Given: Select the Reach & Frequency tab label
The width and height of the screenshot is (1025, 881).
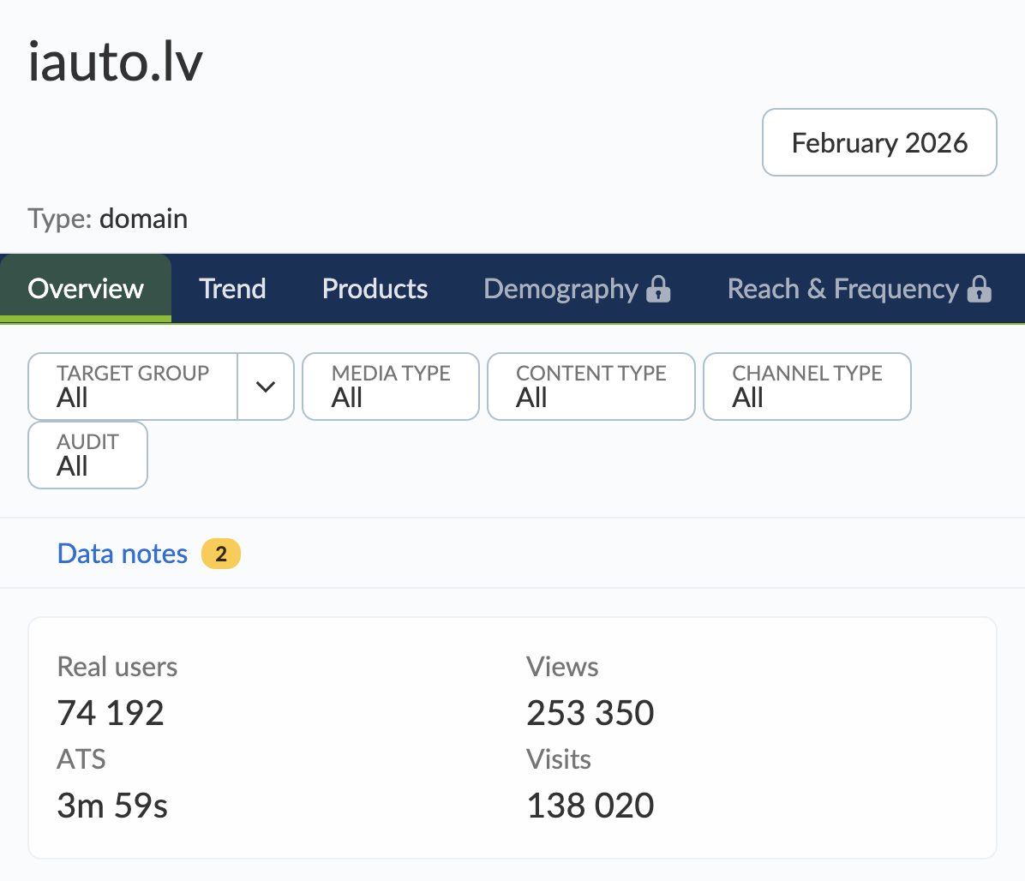Looking at the screenshot, I should 842,289.
